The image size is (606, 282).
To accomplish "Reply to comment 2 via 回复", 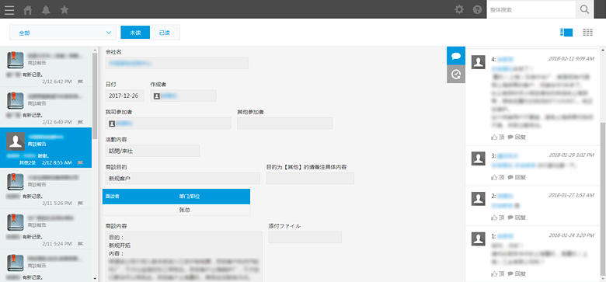I will pyautogui.click(x=517, y=218).
